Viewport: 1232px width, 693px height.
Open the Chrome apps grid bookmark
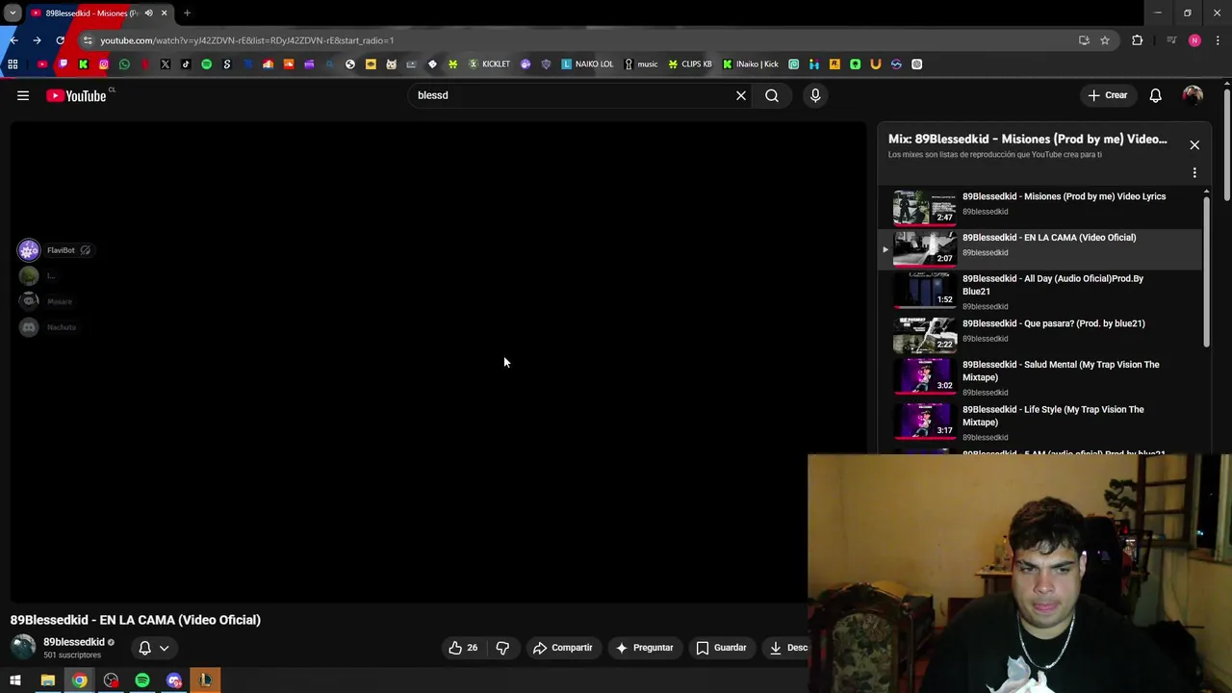(x=13, y=64)
